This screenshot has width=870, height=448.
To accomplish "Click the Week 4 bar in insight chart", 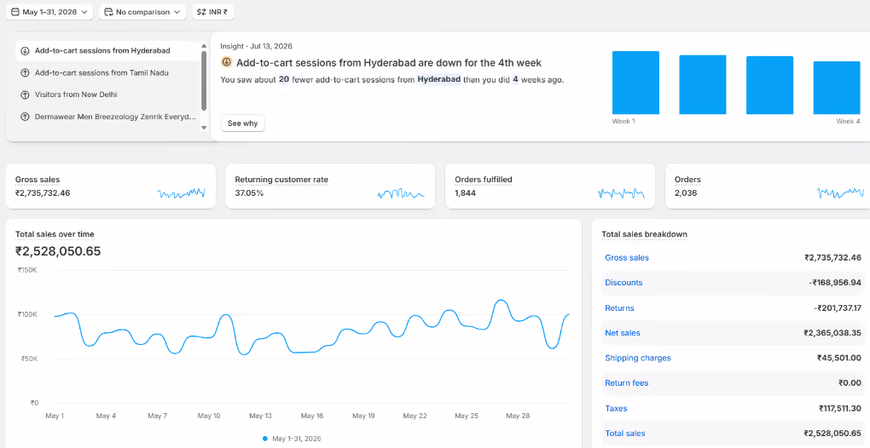I will point(837,88).
